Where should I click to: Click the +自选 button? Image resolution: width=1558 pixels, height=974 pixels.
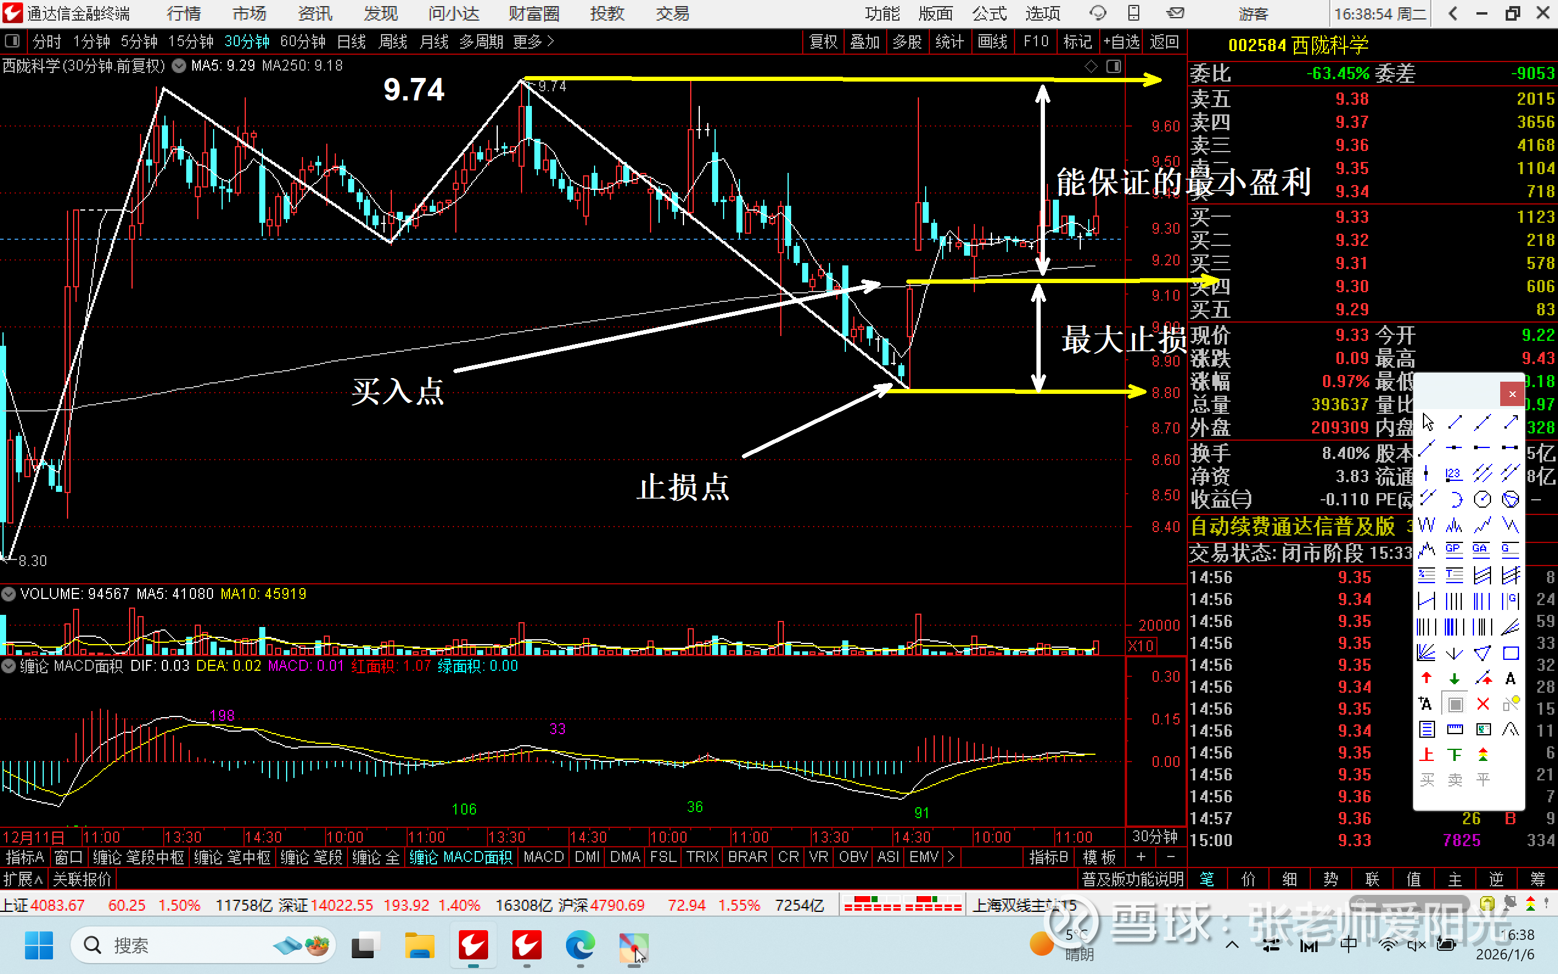coord(1121,42)
